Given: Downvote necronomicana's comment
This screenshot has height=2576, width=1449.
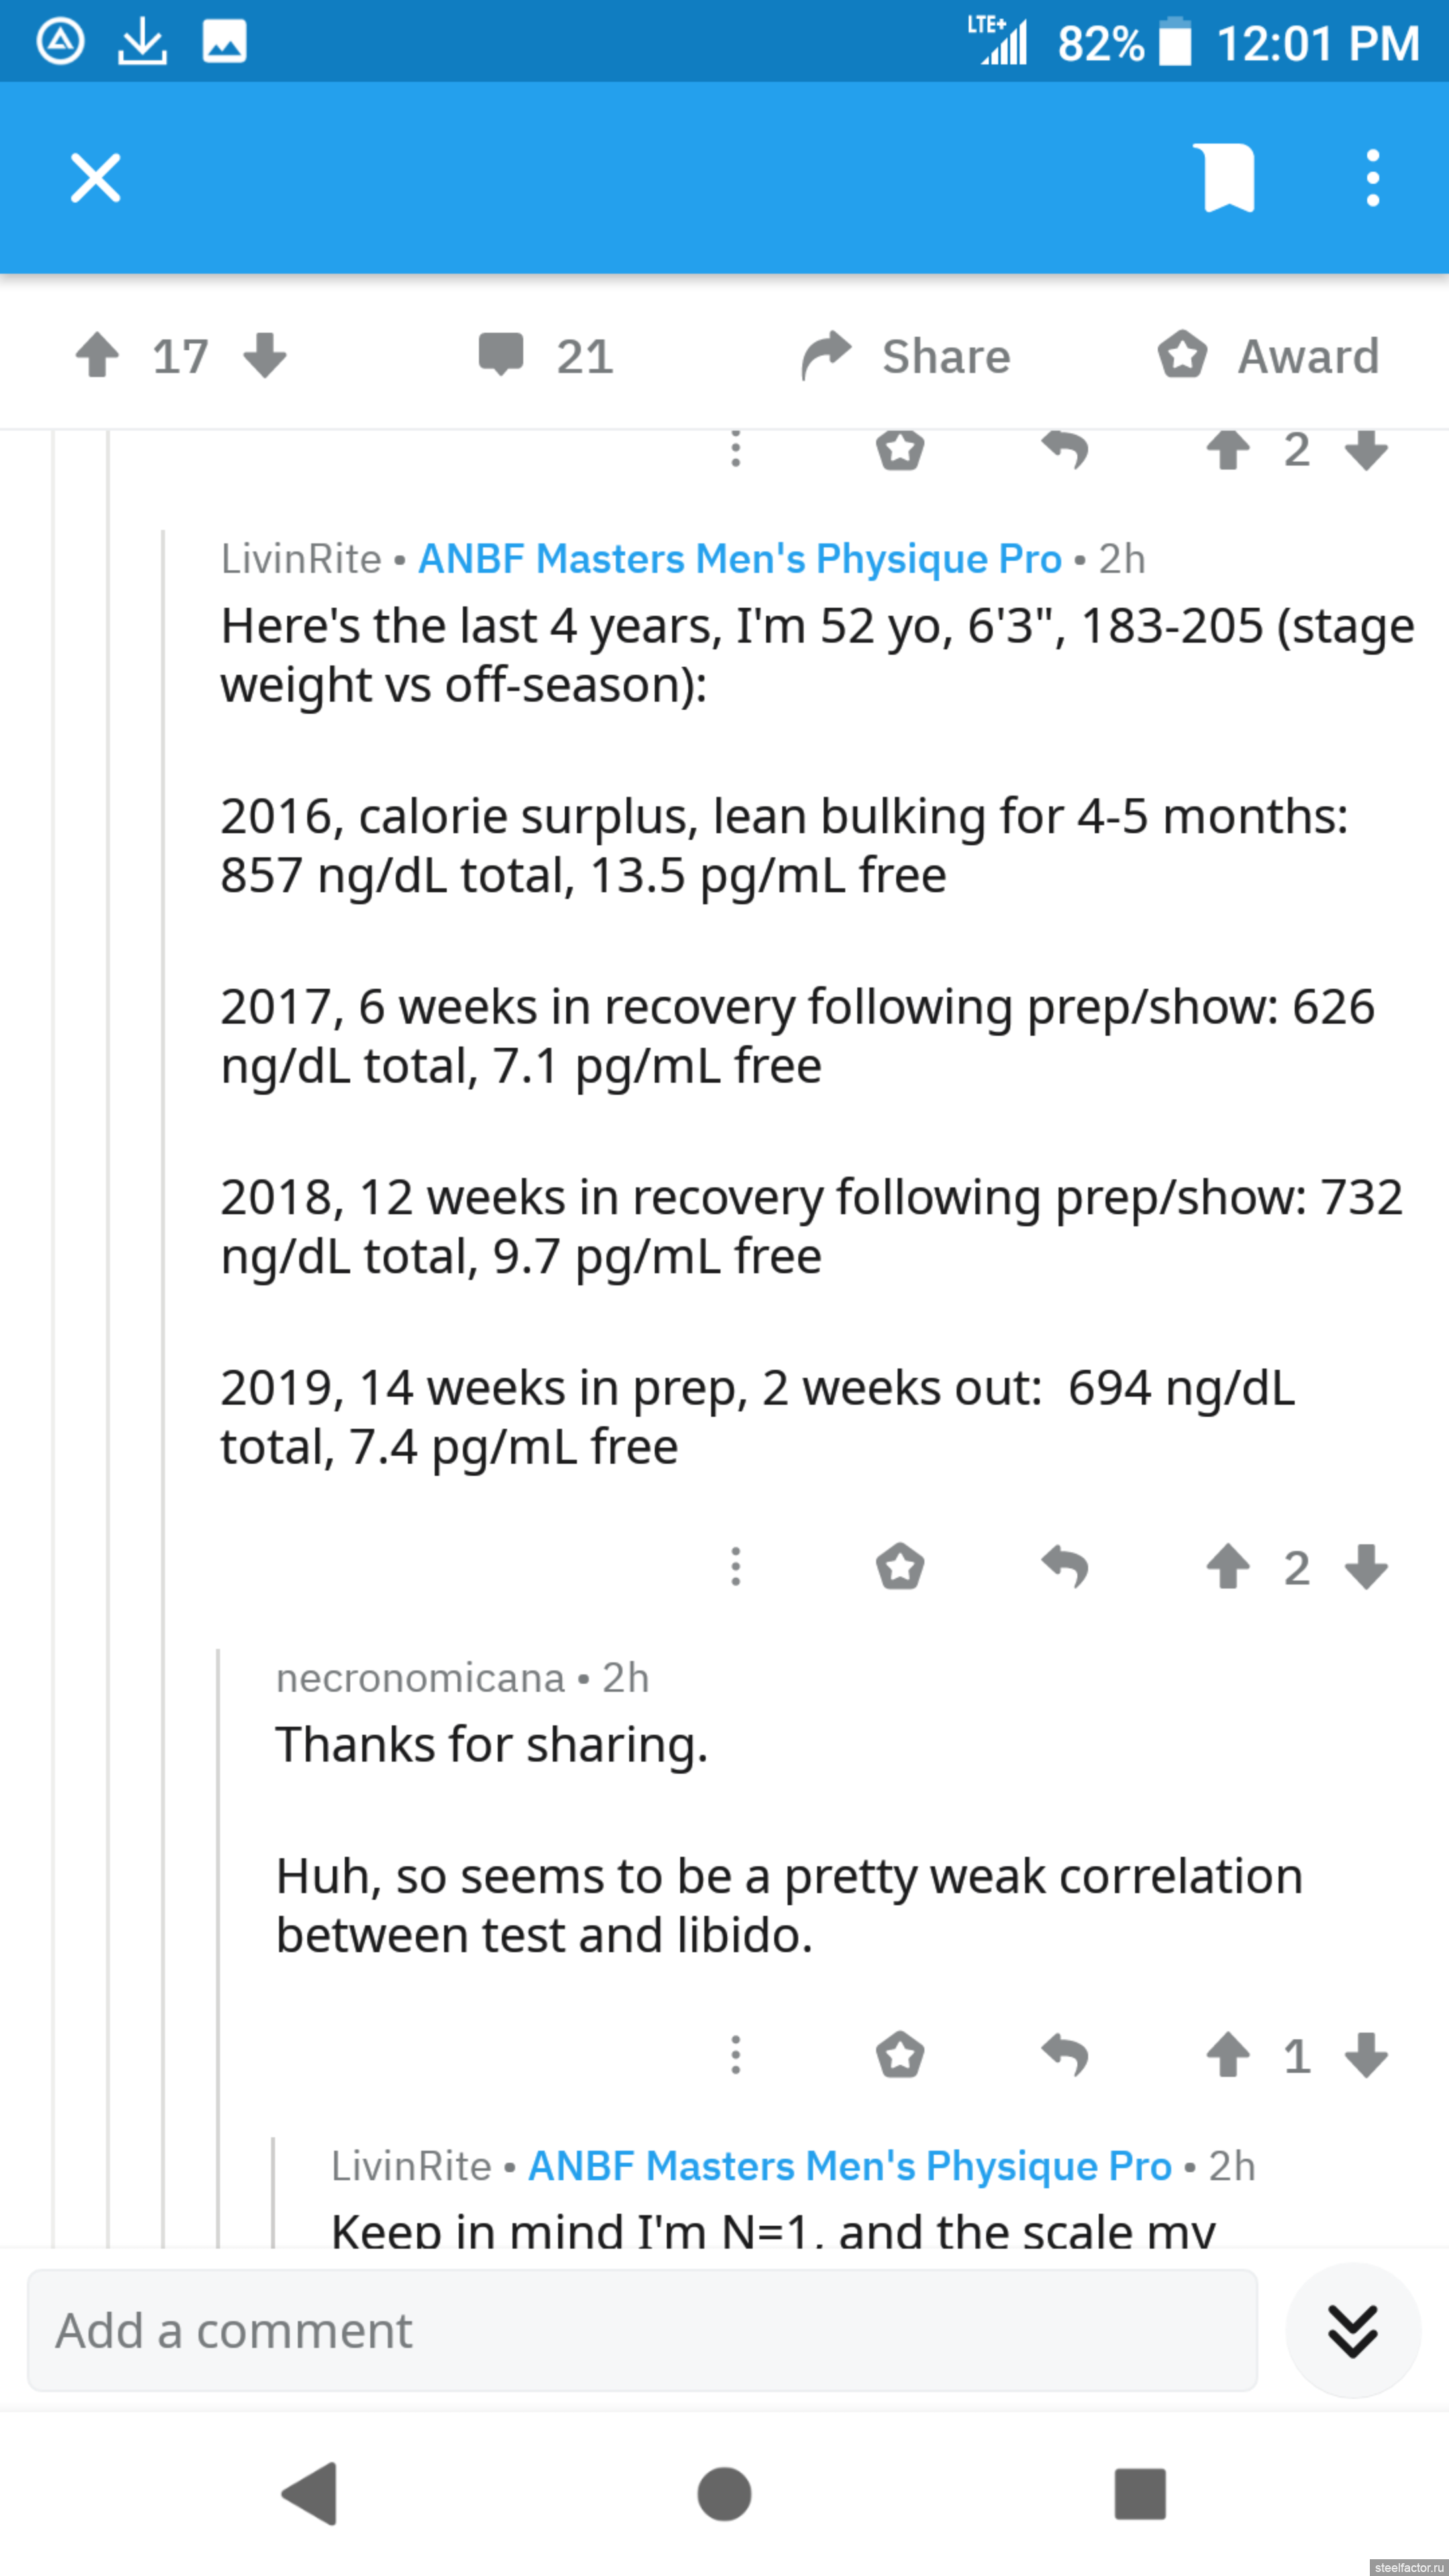Looking at the screenshot, I should tap(1366, 2055).
